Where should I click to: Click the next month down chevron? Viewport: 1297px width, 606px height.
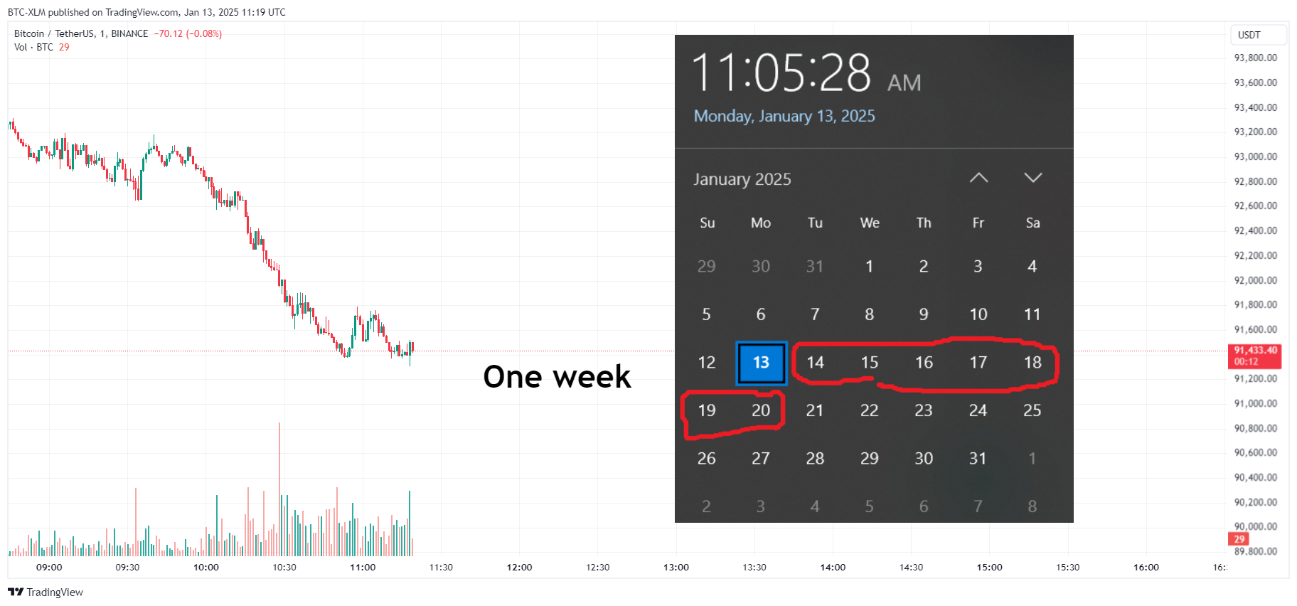click(1032, 178)
